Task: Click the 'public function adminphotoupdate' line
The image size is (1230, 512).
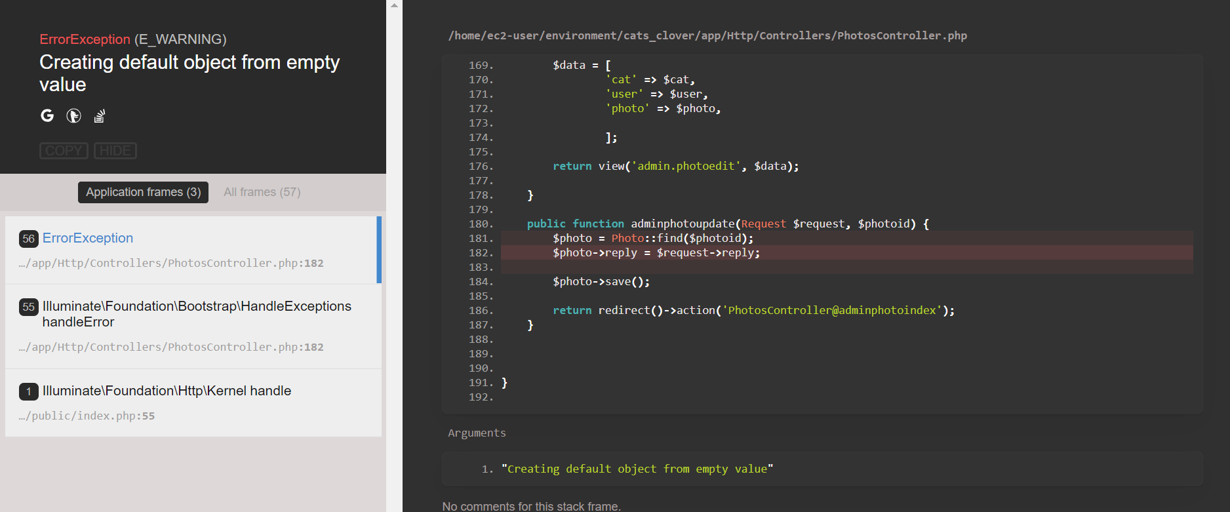Action: pos(728,224)
